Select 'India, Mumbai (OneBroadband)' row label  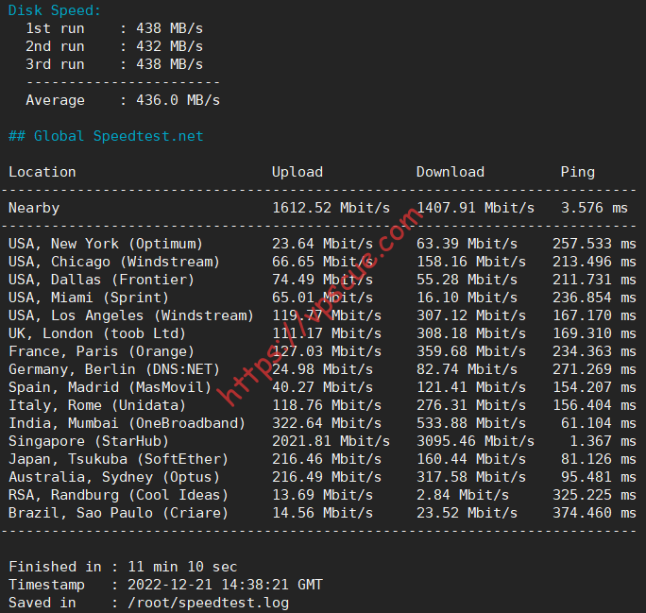pyautogui.click(x=127, y=423)
